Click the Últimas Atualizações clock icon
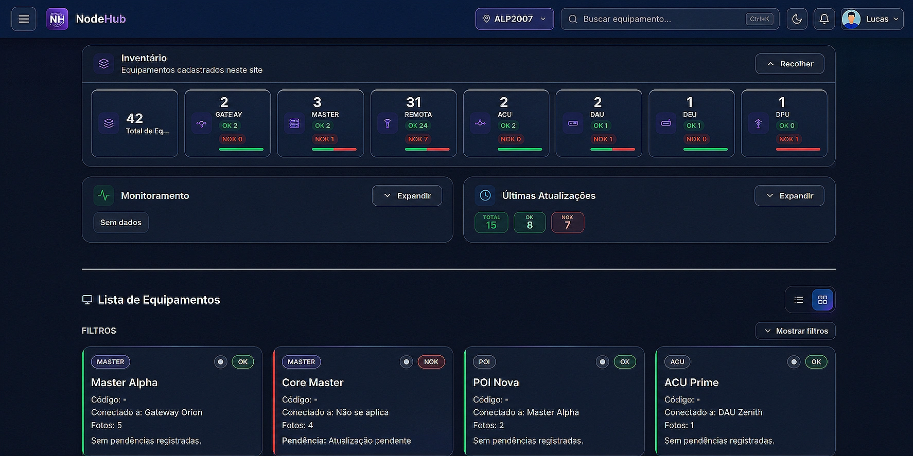This screenshot has height=456, width=913. pos(485,195)
